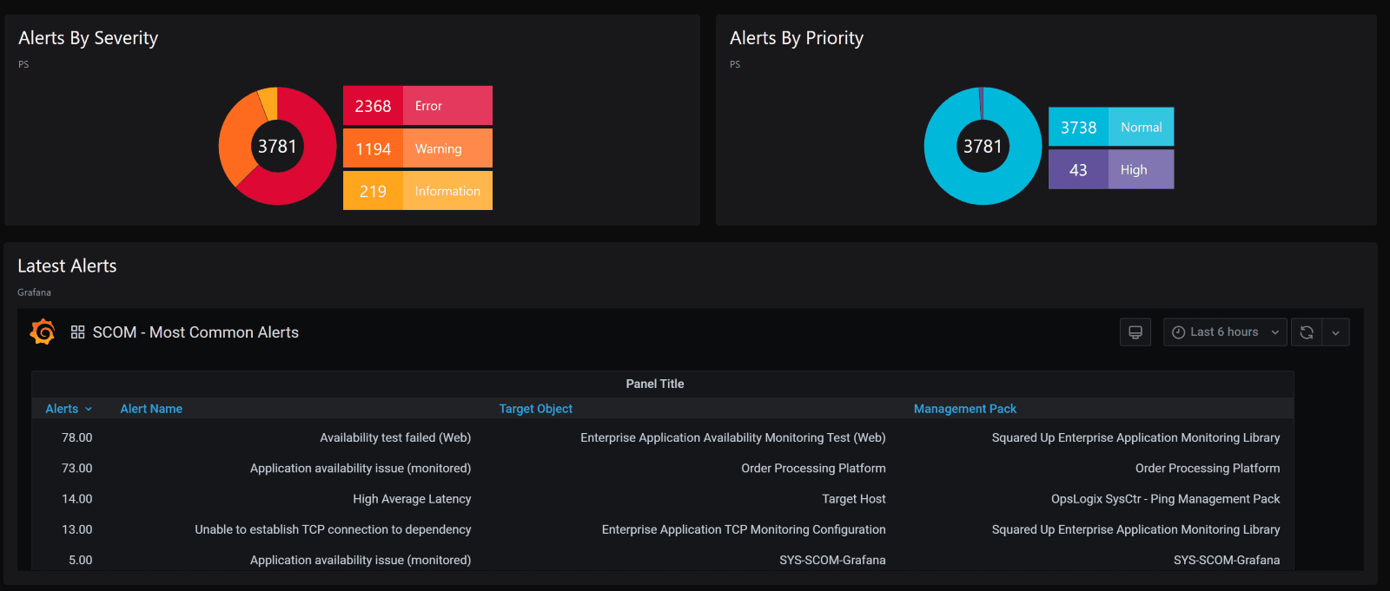Image resolution: width=1390 pixels, height=591 pixels.
Task: Click the Order Processing Platform target object cell
Action: [x=813, y=469]
